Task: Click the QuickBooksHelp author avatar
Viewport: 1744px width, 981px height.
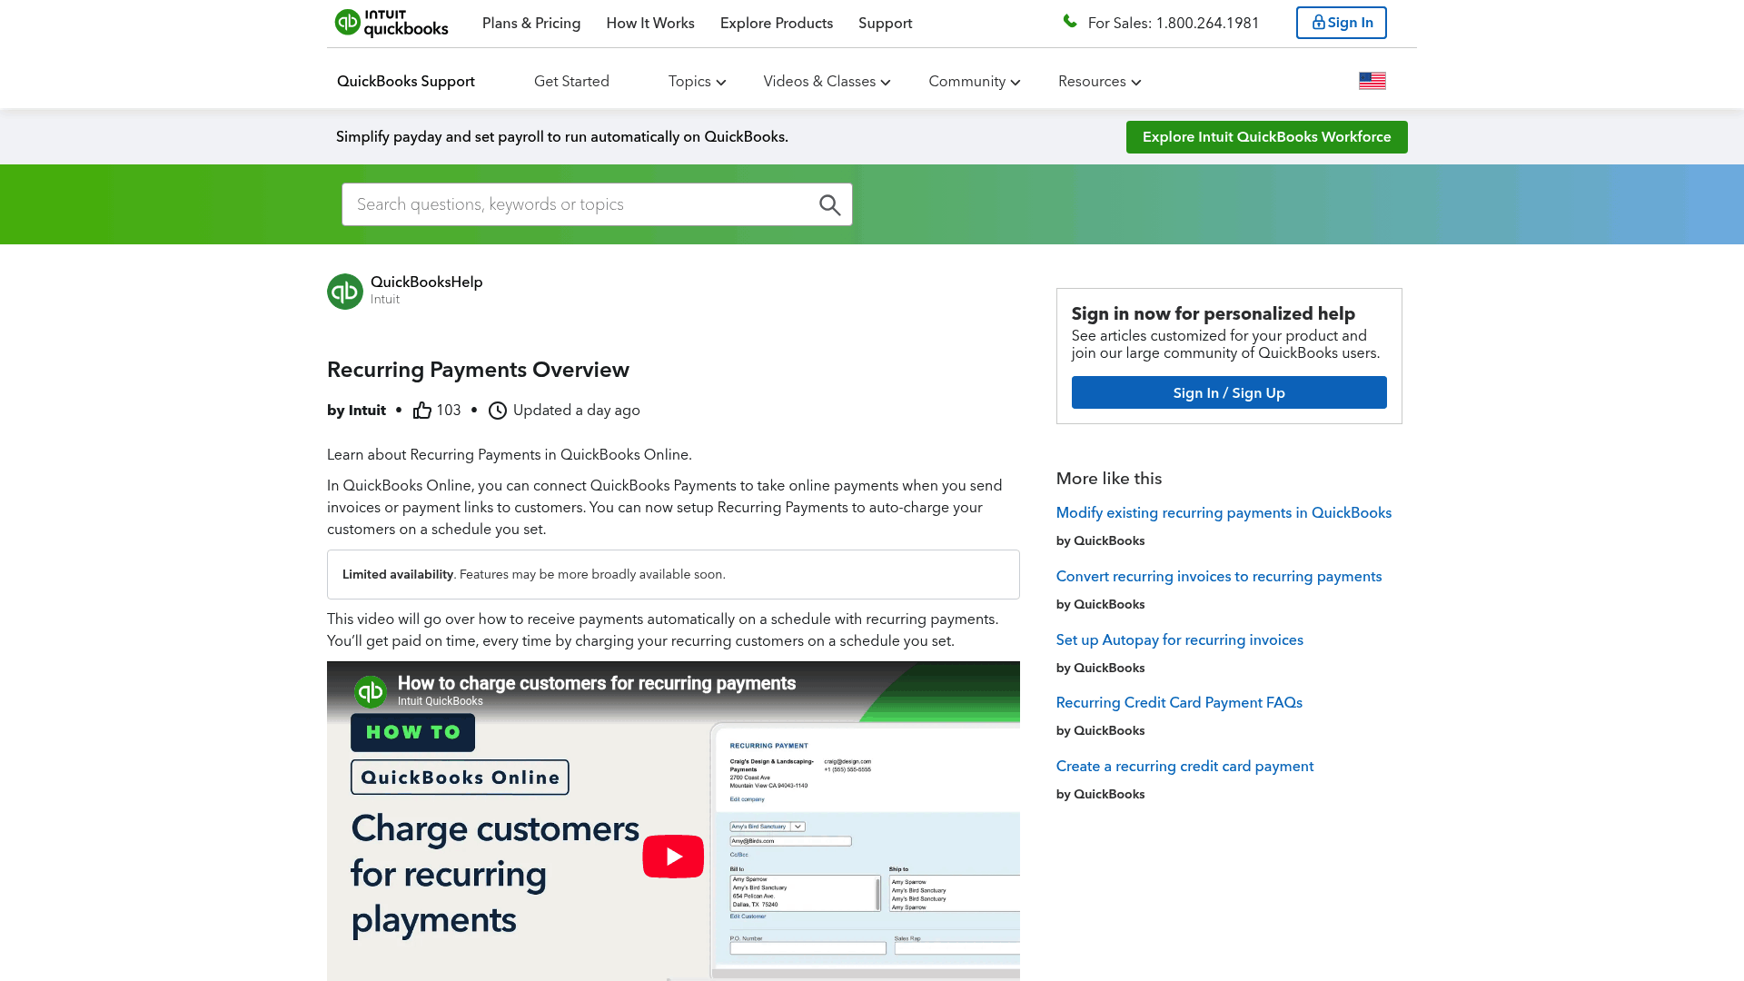Action: [345, 292]
